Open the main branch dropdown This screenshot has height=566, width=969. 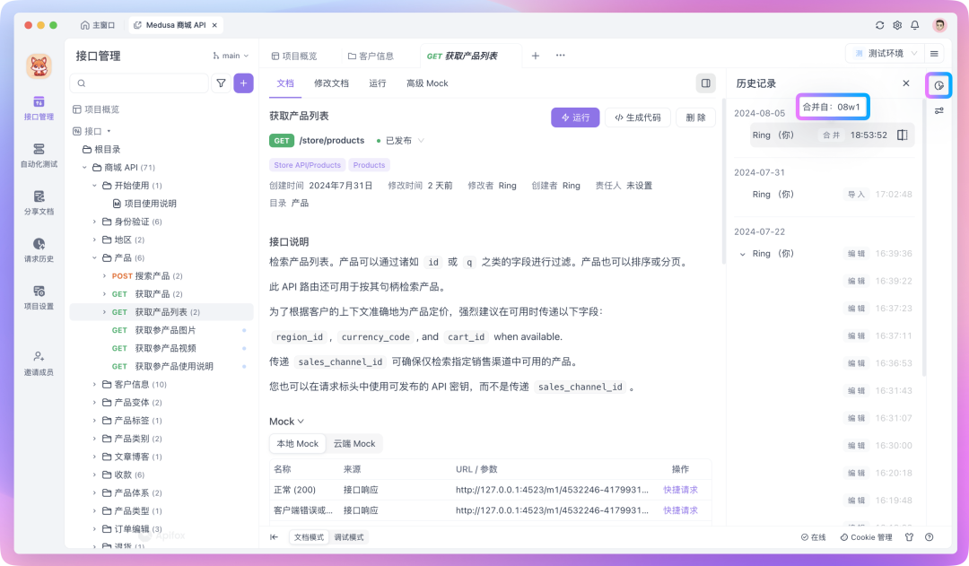pyautogui.click(x=231, y=56)
